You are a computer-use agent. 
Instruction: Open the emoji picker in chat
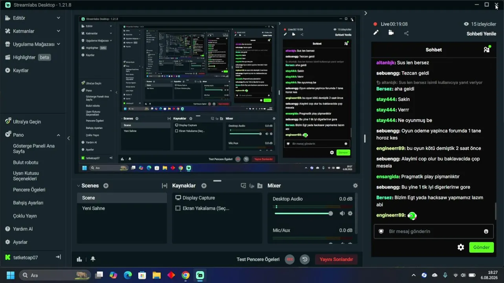click(486, 232)
